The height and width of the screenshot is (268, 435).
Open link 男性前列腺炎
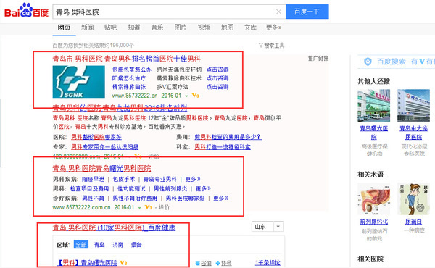(x=170, y=189)
